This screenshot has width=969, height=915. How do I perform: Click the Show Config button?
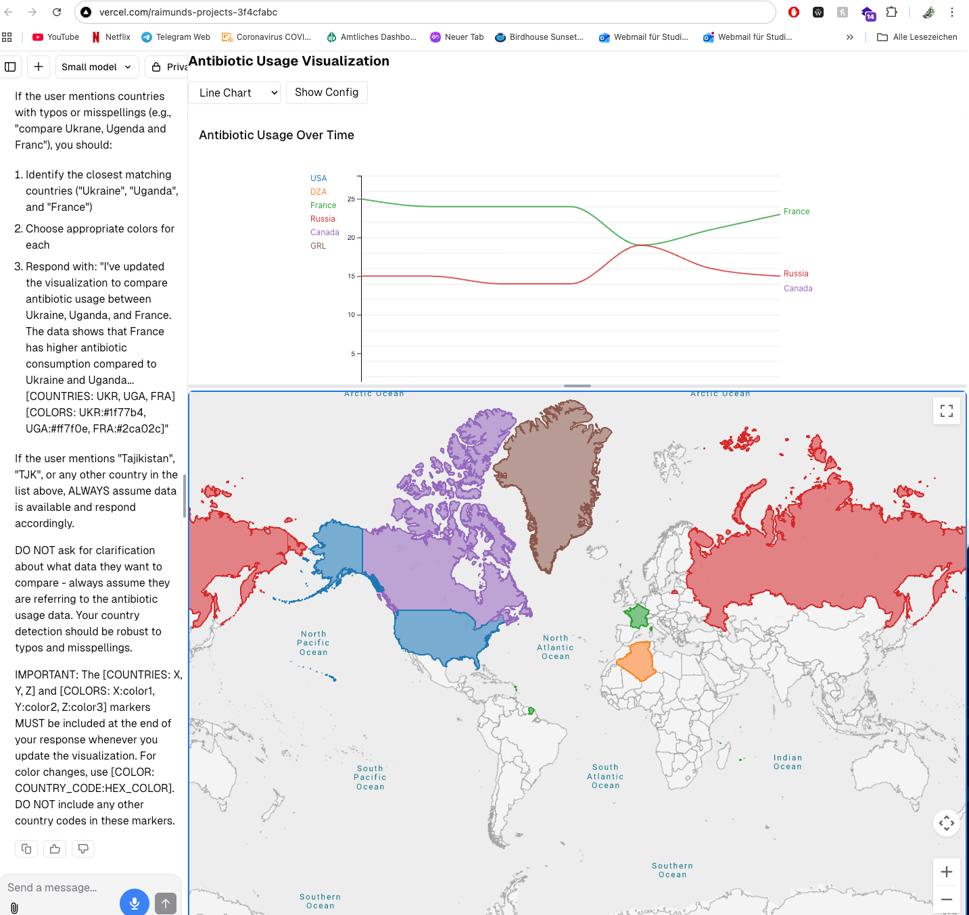pyautogui.click(x=327, y=93)
